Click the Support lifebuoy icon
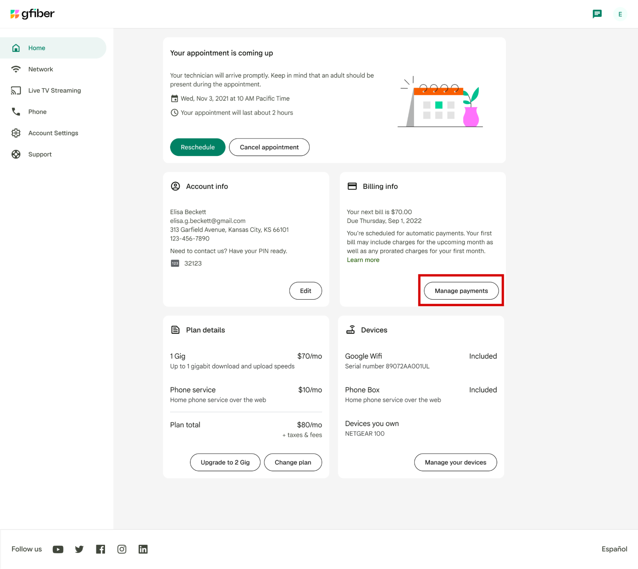Screen dimensions: 638x569 tap(16, 154)
